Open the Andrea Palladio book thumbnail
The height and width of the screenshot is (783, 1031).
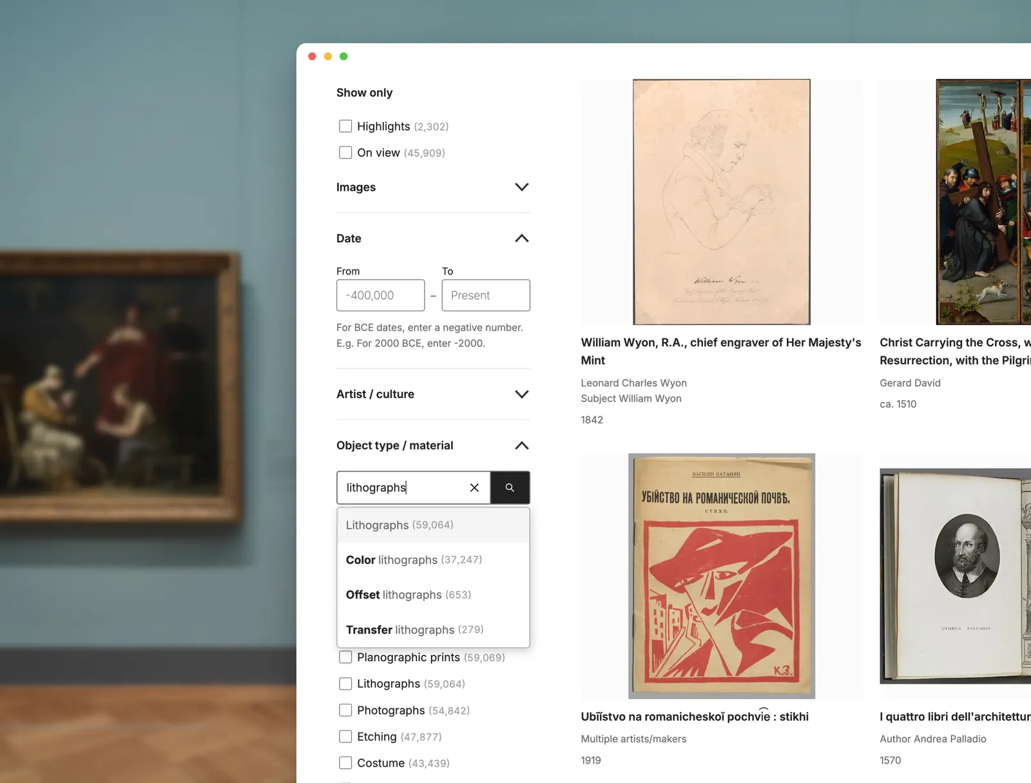pos(956,576)
